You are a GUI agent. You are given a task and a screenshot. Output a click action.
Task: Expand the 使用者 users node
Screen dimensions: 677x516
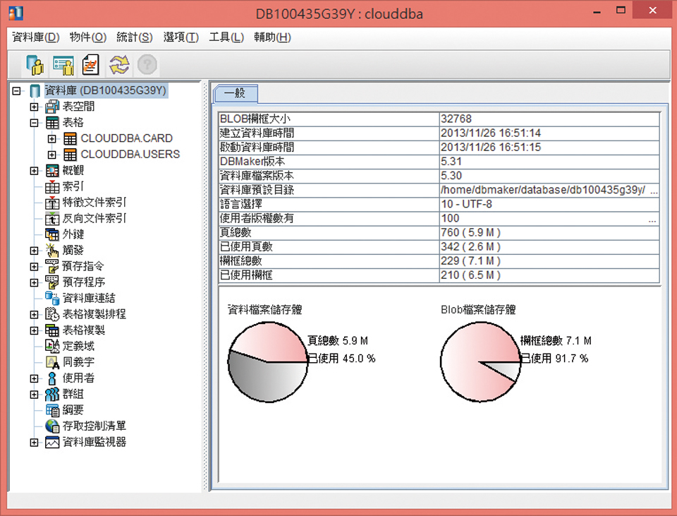click(x=35, y=378)
